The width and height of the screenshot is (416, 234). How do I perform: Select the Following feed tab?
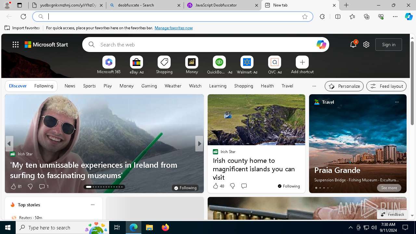tap(44, 86)
